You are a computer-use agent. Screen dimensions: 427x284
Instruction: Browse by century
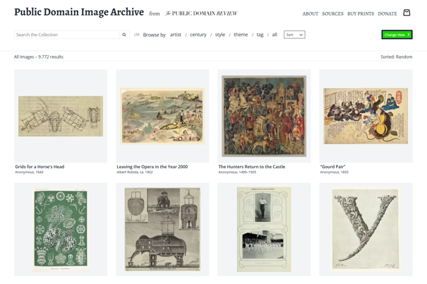click(198, 35)
